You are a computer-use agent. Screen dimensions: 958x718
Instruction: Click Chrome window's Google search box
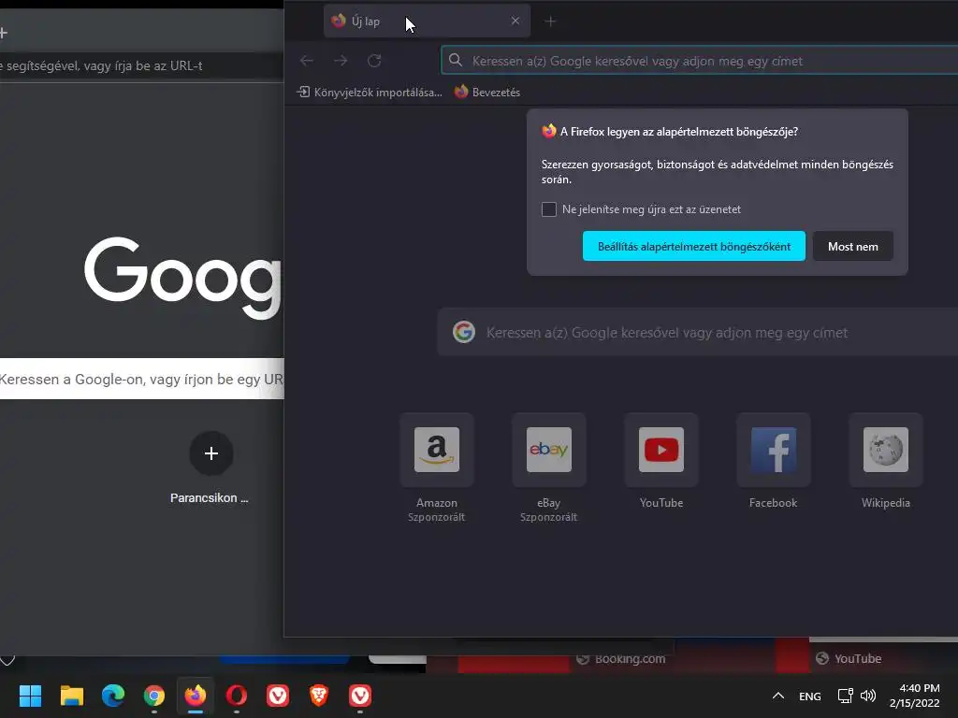142,379
